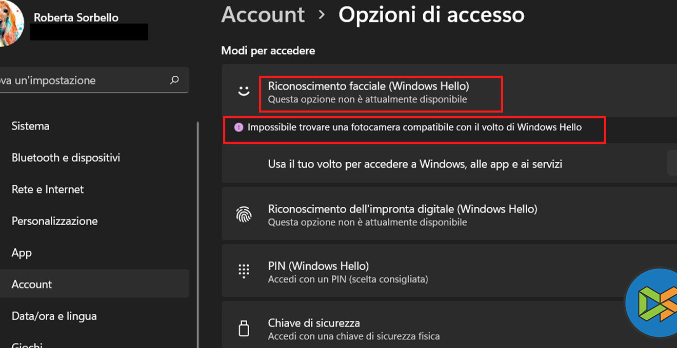The width and height of the screenshot is (677, 348).
Task: Click the facial recognition smiley icon
Action: [244, 91]
